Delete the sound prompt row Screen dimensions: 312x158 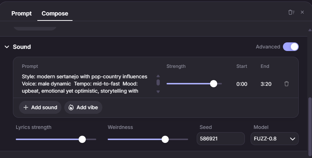pyautogui.click(x=287, y=84)
